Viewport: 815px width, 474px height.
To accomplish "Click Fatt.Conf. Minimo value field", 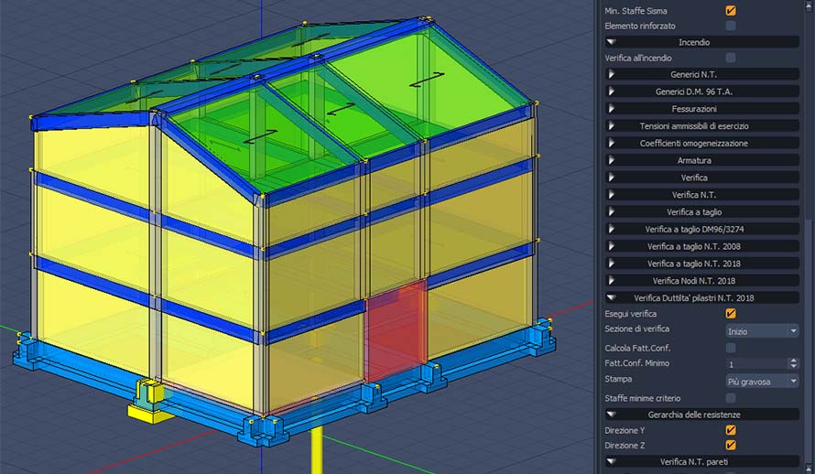I will pyautogui.click(x=756, y=364).
